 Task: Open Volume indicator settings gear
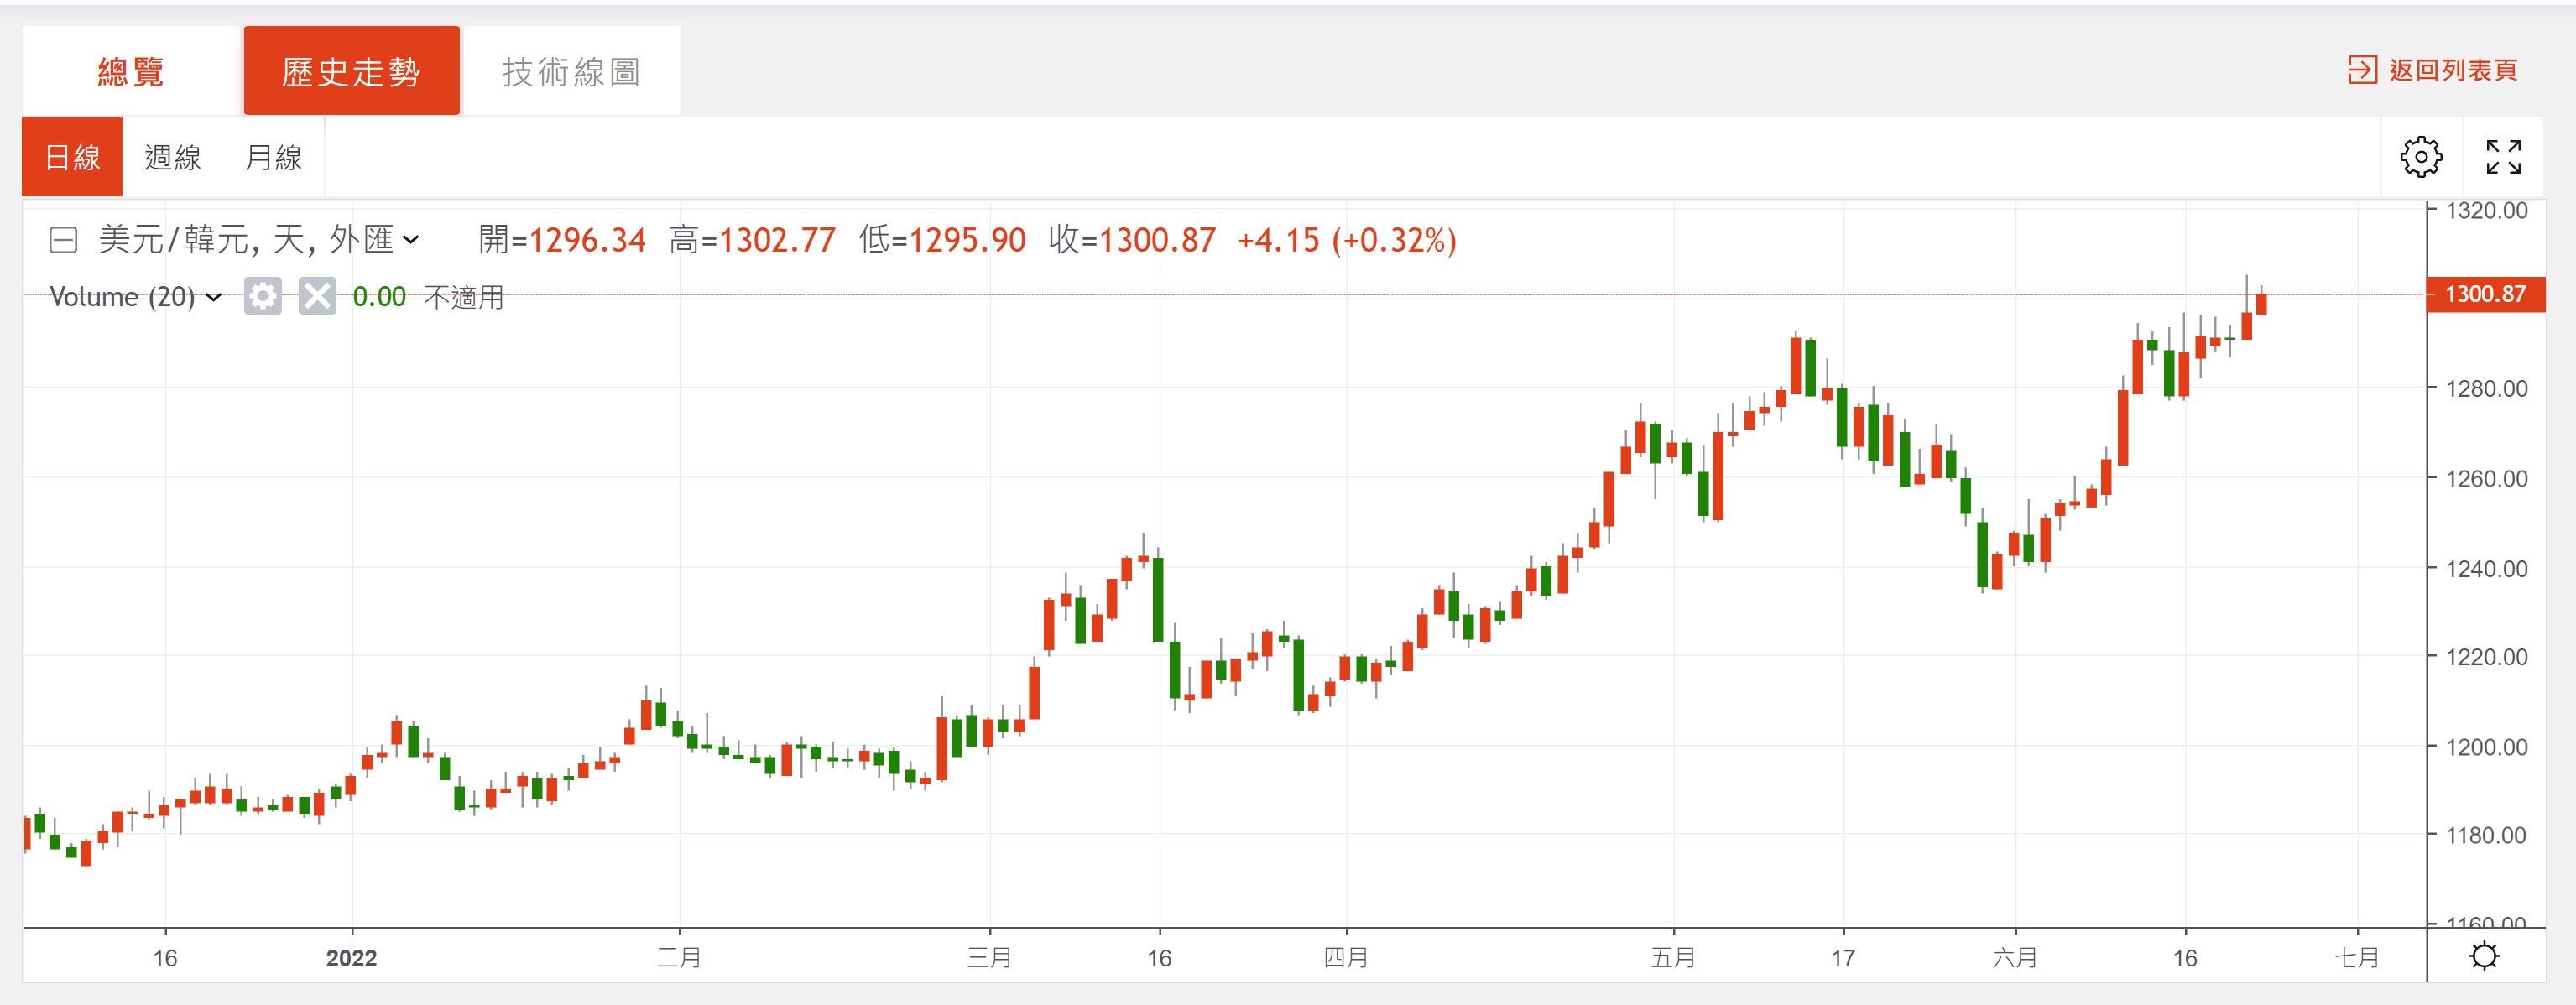(x=263, y=297)
